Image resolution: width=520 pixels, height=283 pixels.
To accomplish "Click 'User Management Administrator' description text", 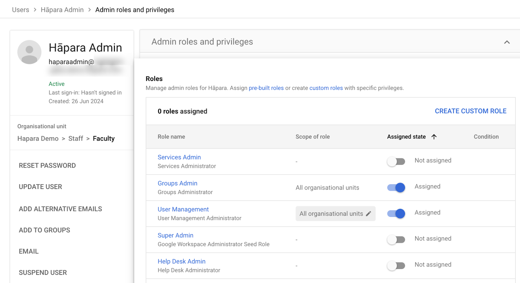I will point(199,218).
